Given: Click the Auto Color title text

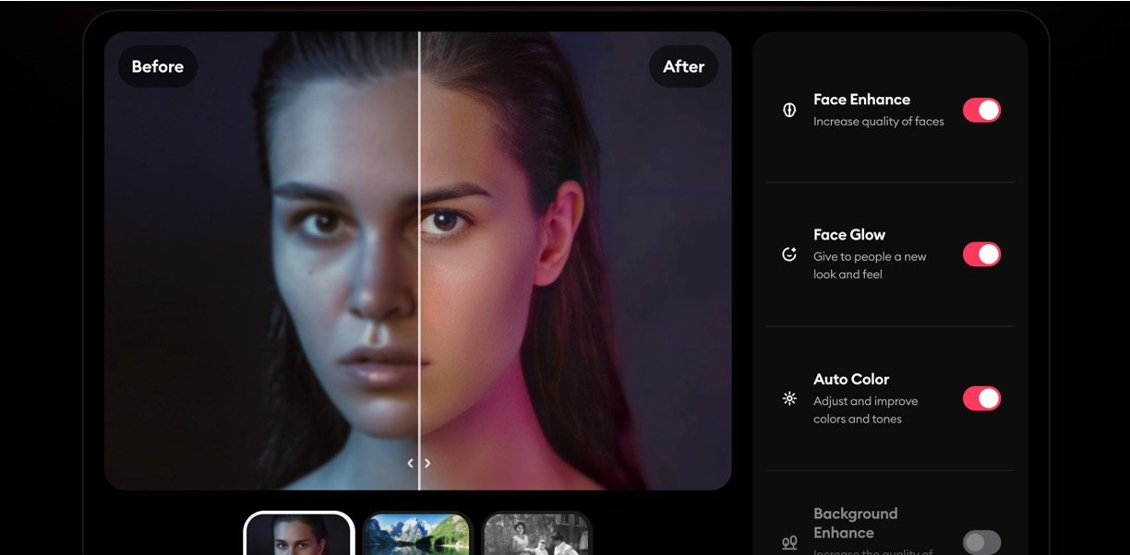Looking at the screenshot, I should coord(851,379).
